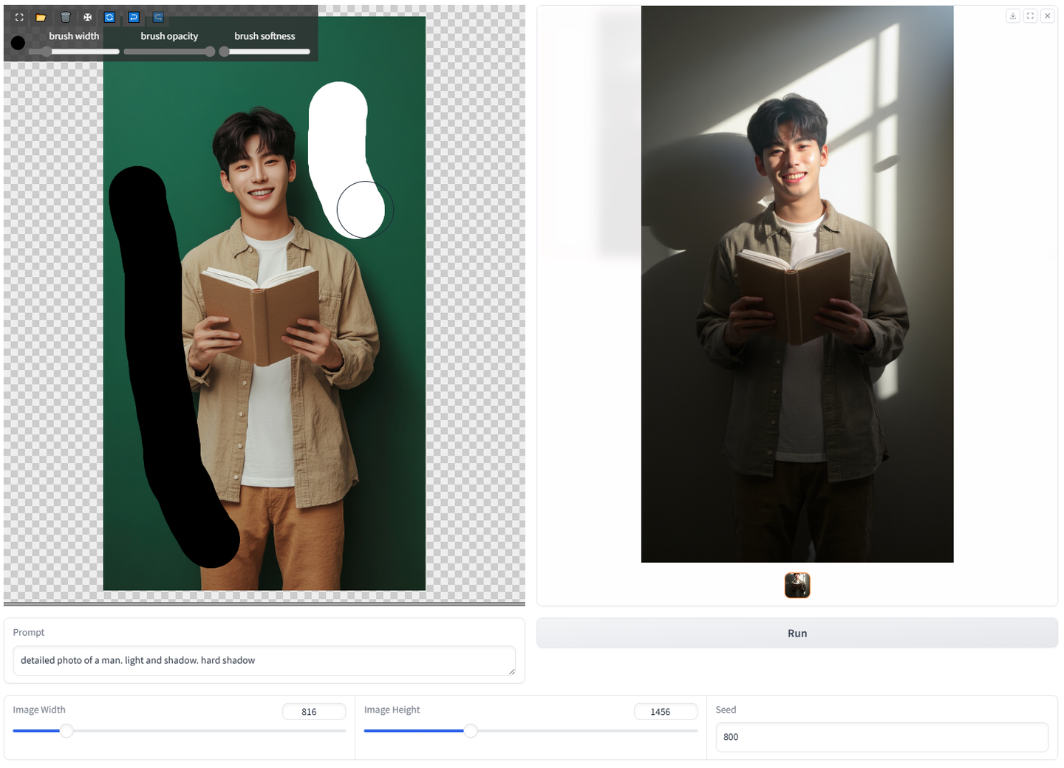Adjust the brush width slider
Screen dimensions: 1064x768
click(46, 51)
